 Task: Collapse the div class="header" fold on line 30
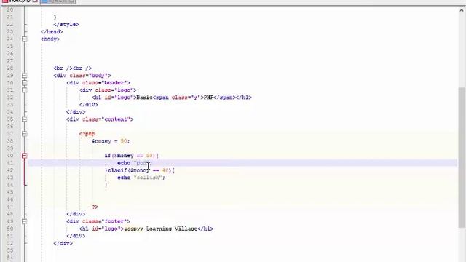[x=24, y=82]
